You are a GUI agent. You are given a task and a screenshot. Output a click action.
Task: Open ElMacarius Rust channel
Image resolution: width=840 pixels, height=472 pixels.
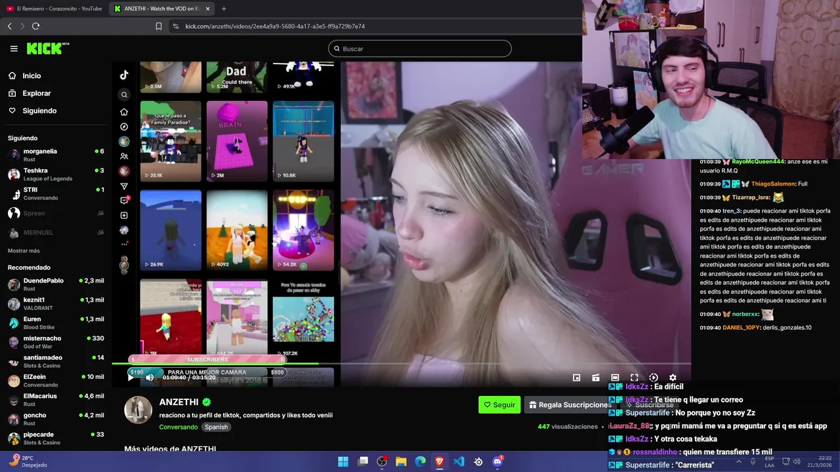56,399
